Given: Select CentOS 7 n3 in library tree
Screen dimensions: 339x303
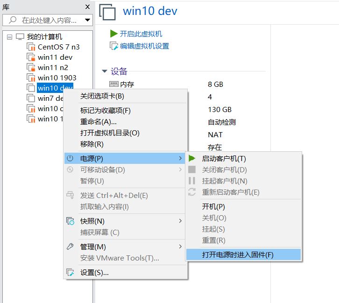Looking at the screenshot, I should (58, 47).
